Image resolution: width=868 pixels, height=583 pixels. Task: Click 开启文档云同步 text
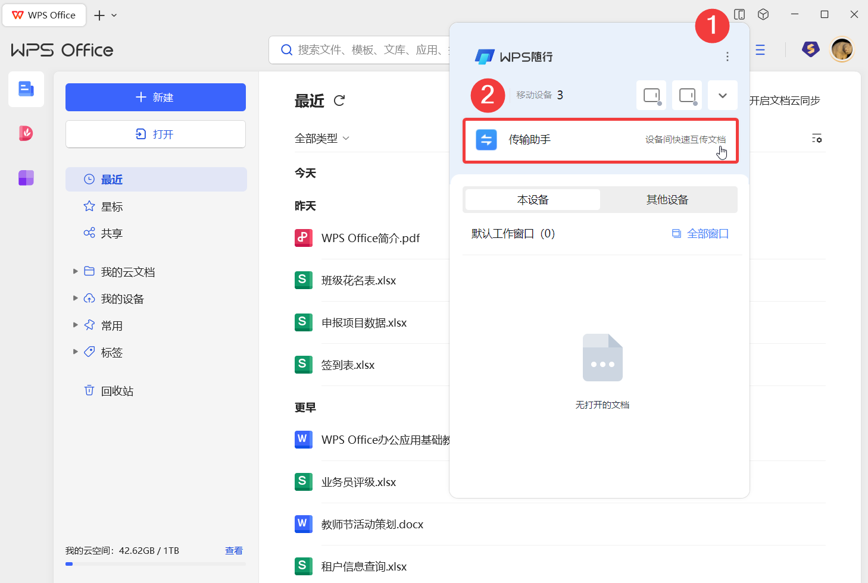[x=784, y=101]
